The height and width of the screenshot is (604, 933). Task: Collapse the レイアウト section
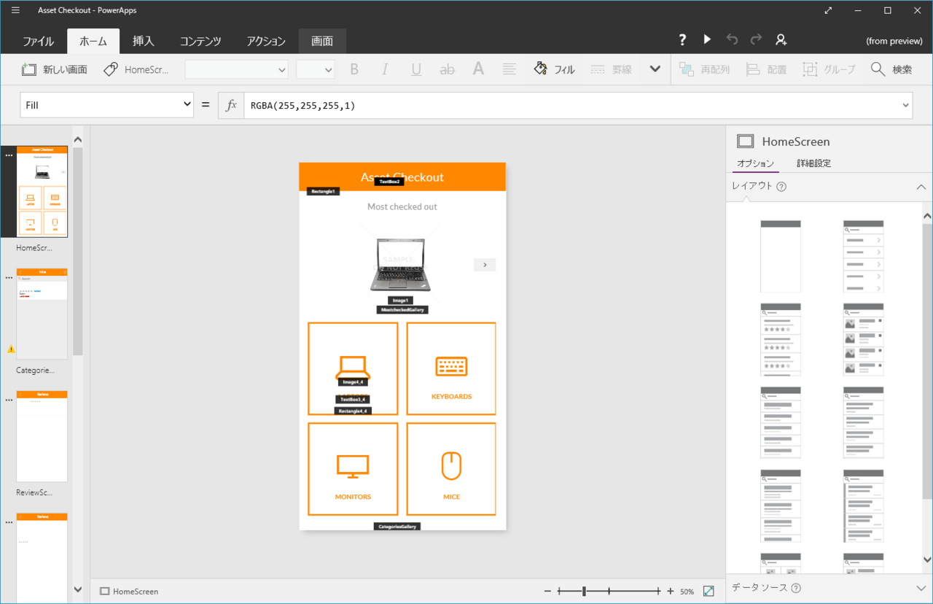pos(921,187)
